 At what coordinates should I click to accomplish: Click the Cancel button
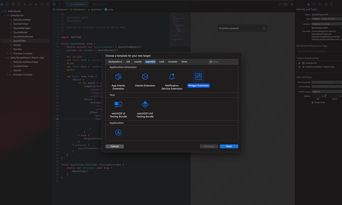point(115,146)
